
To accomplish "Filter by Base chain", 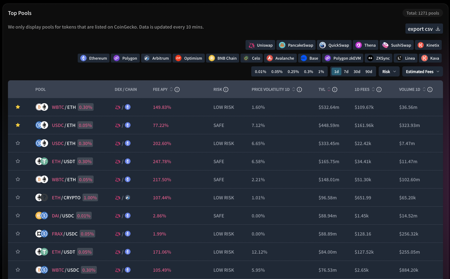I will 309,58.
